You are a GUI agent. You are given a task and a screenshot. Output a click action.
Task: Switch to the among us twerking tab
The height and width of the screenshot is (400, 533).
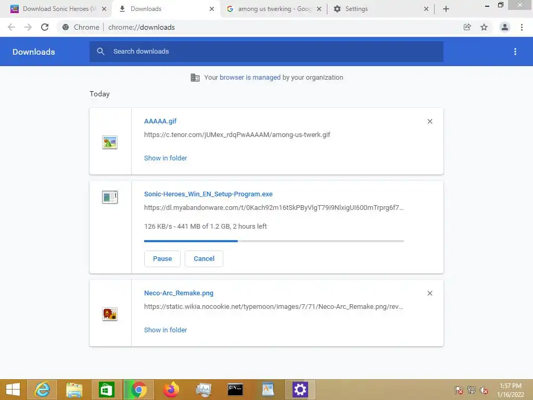(274, 9)
